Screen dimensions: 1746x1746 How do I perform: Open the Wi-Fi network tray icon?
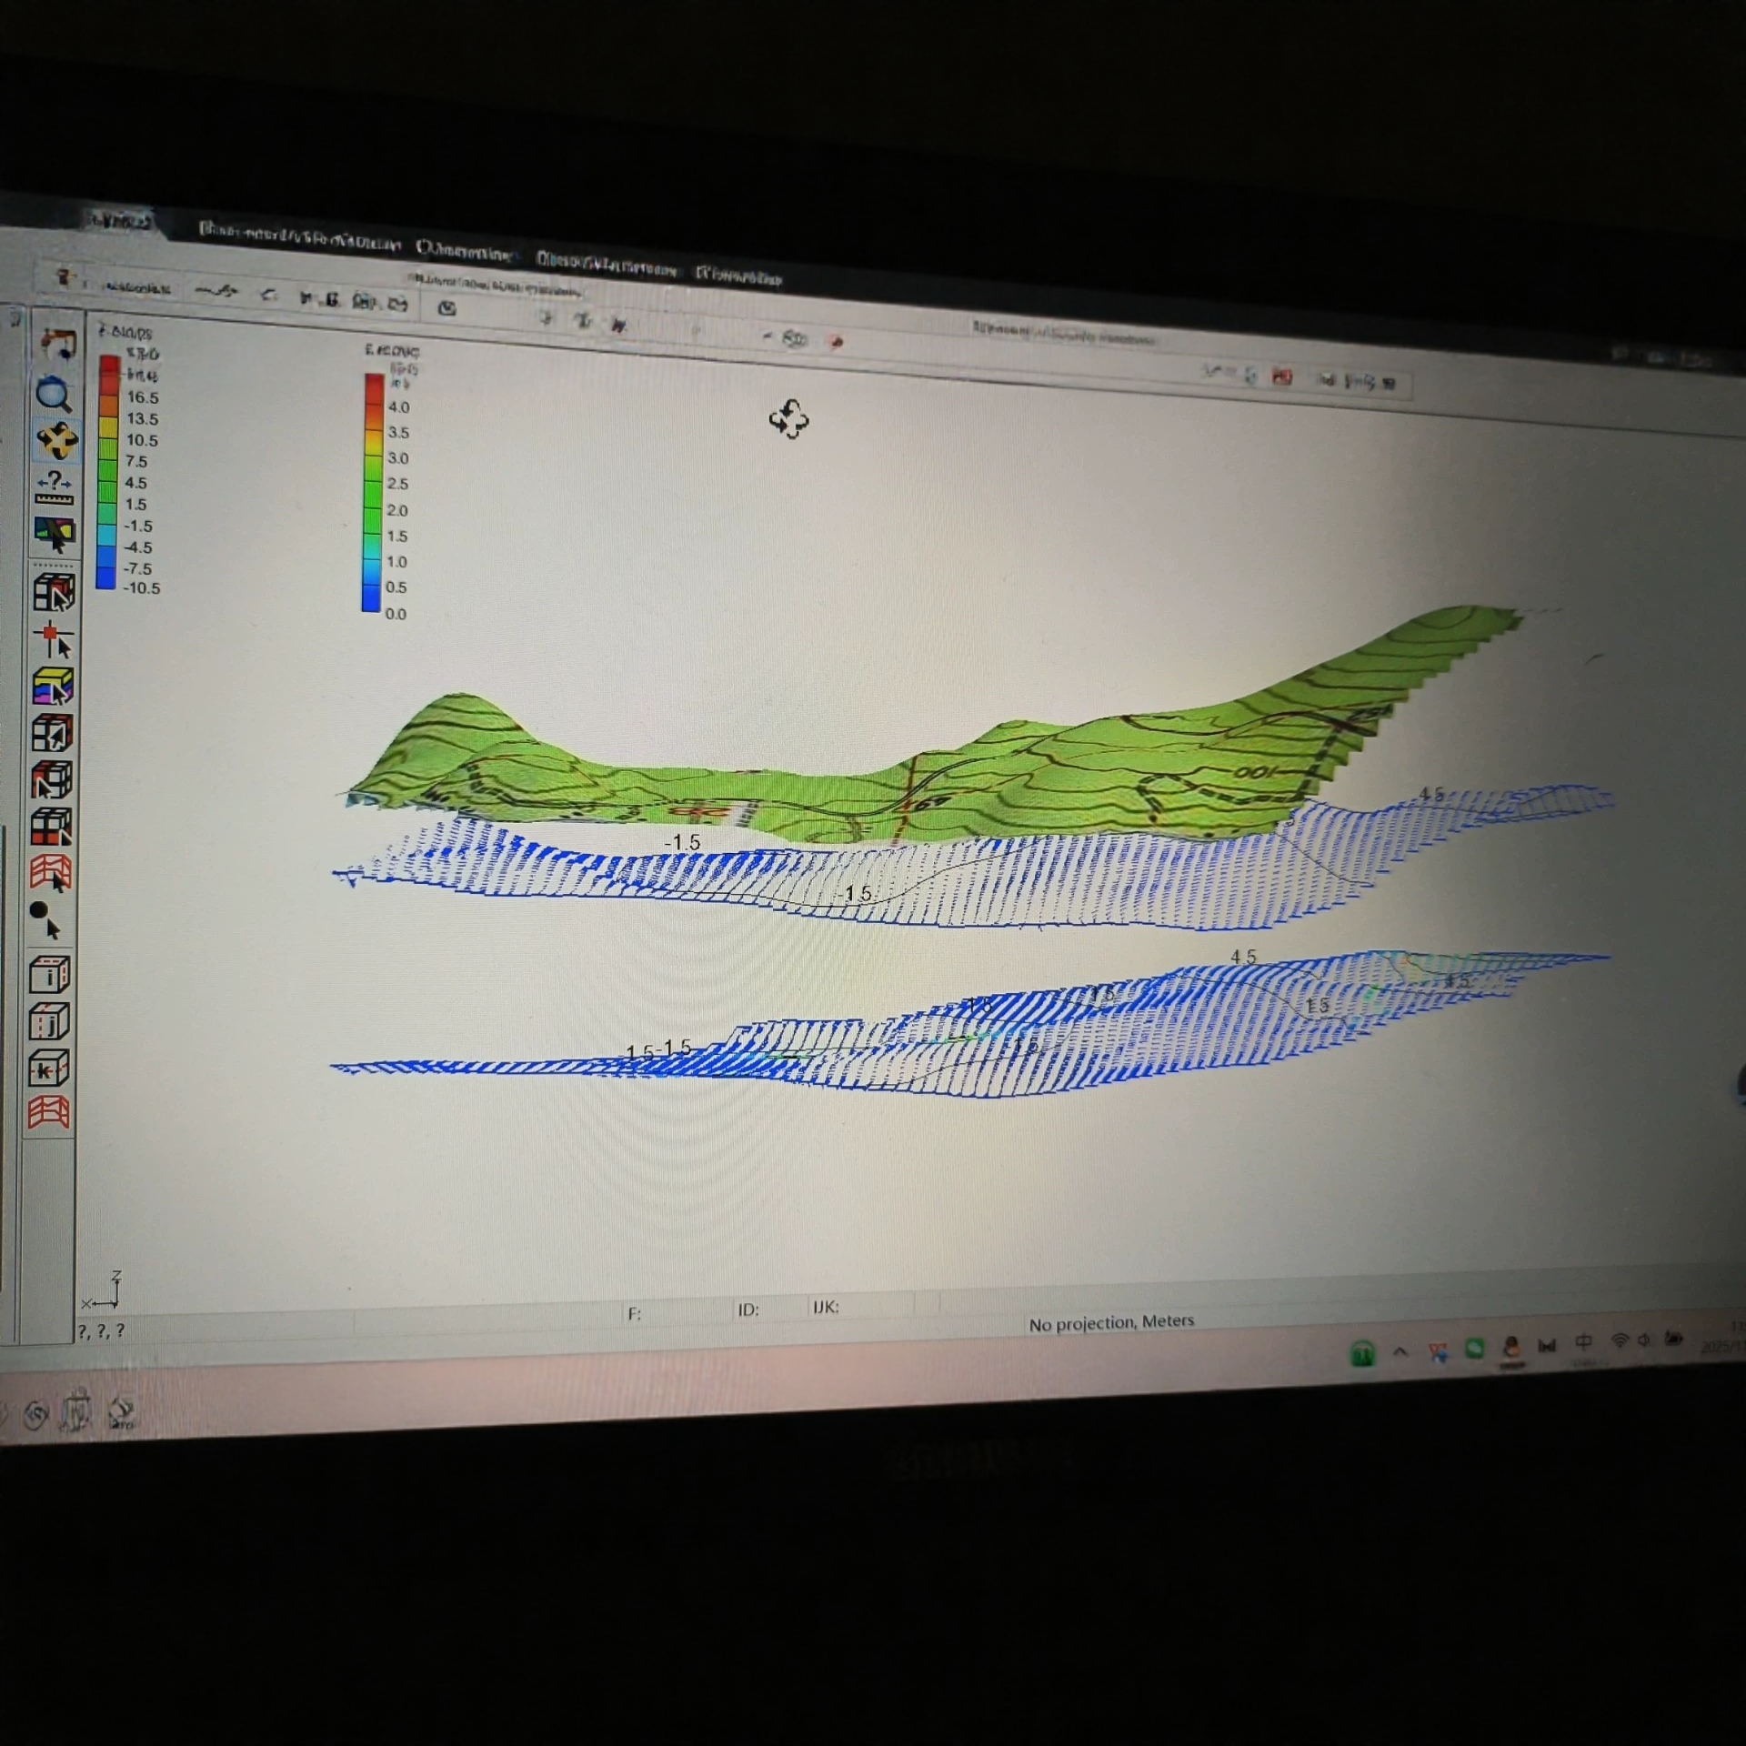tap(1619, 1340)
